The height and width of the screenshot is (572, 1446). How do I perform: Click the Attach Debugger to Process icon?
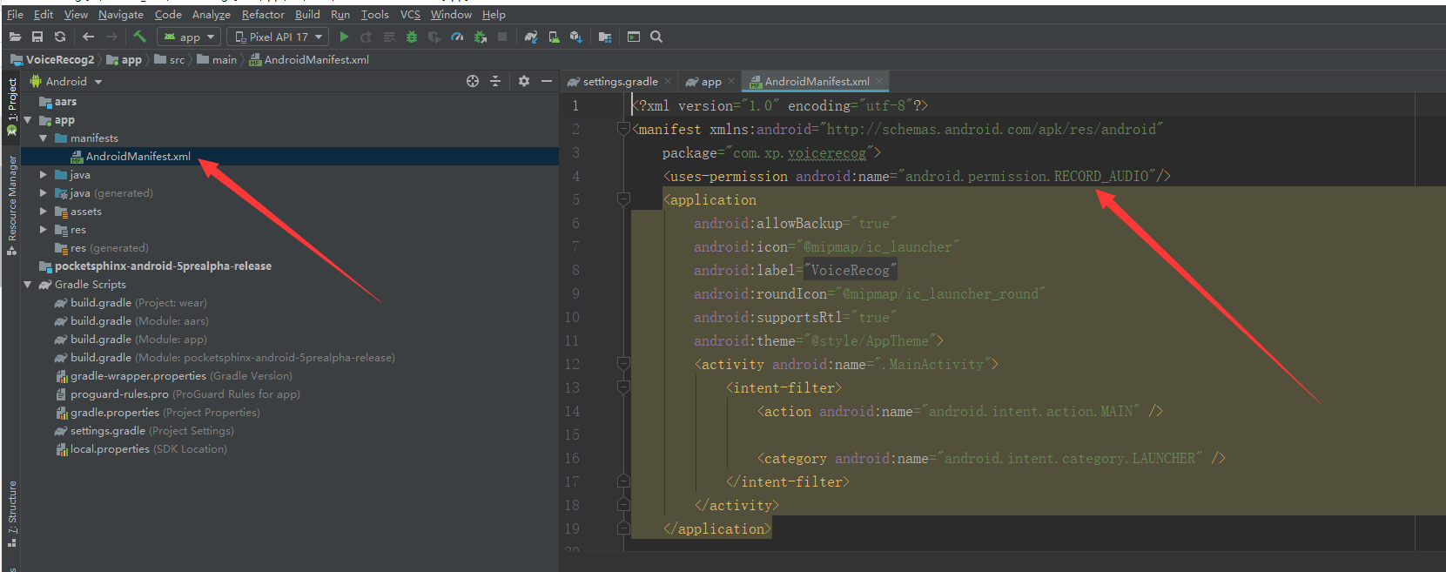(x=480, y=37)
